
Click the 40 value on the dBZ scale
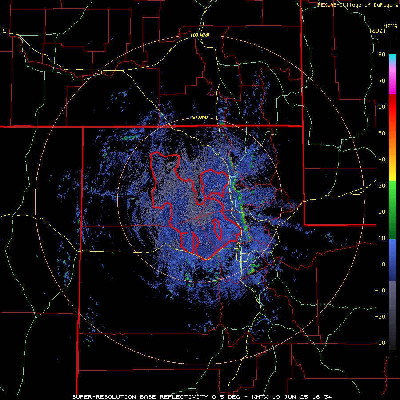click(x=382, y=160)
